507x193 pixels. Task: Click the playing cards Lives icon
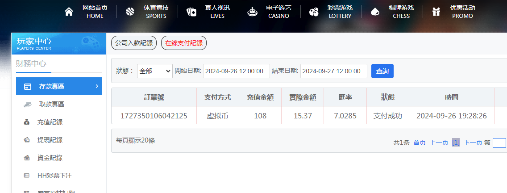pos(191,12)
